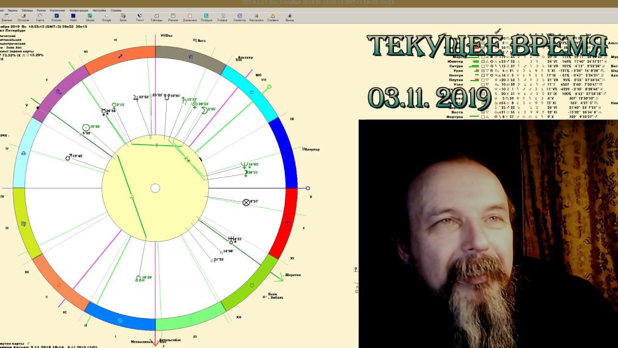
Task: Click the Capricorn gray zodiac segment
Action: click(190, 57)
